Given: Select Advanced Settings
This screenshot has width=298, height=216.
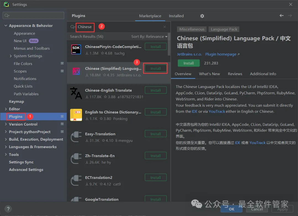Looking at the screenshot, I should click(x=26, y=170).
